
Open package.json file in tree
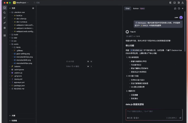tap(19, 86)
